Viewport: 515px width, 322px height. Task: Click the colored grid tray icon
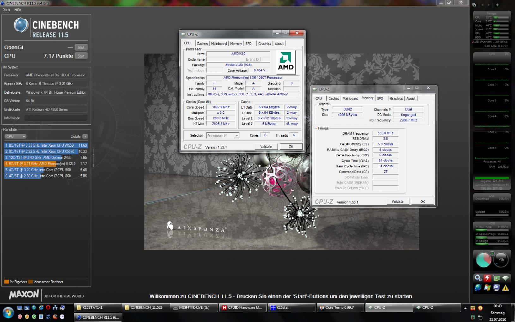point(473,308)
